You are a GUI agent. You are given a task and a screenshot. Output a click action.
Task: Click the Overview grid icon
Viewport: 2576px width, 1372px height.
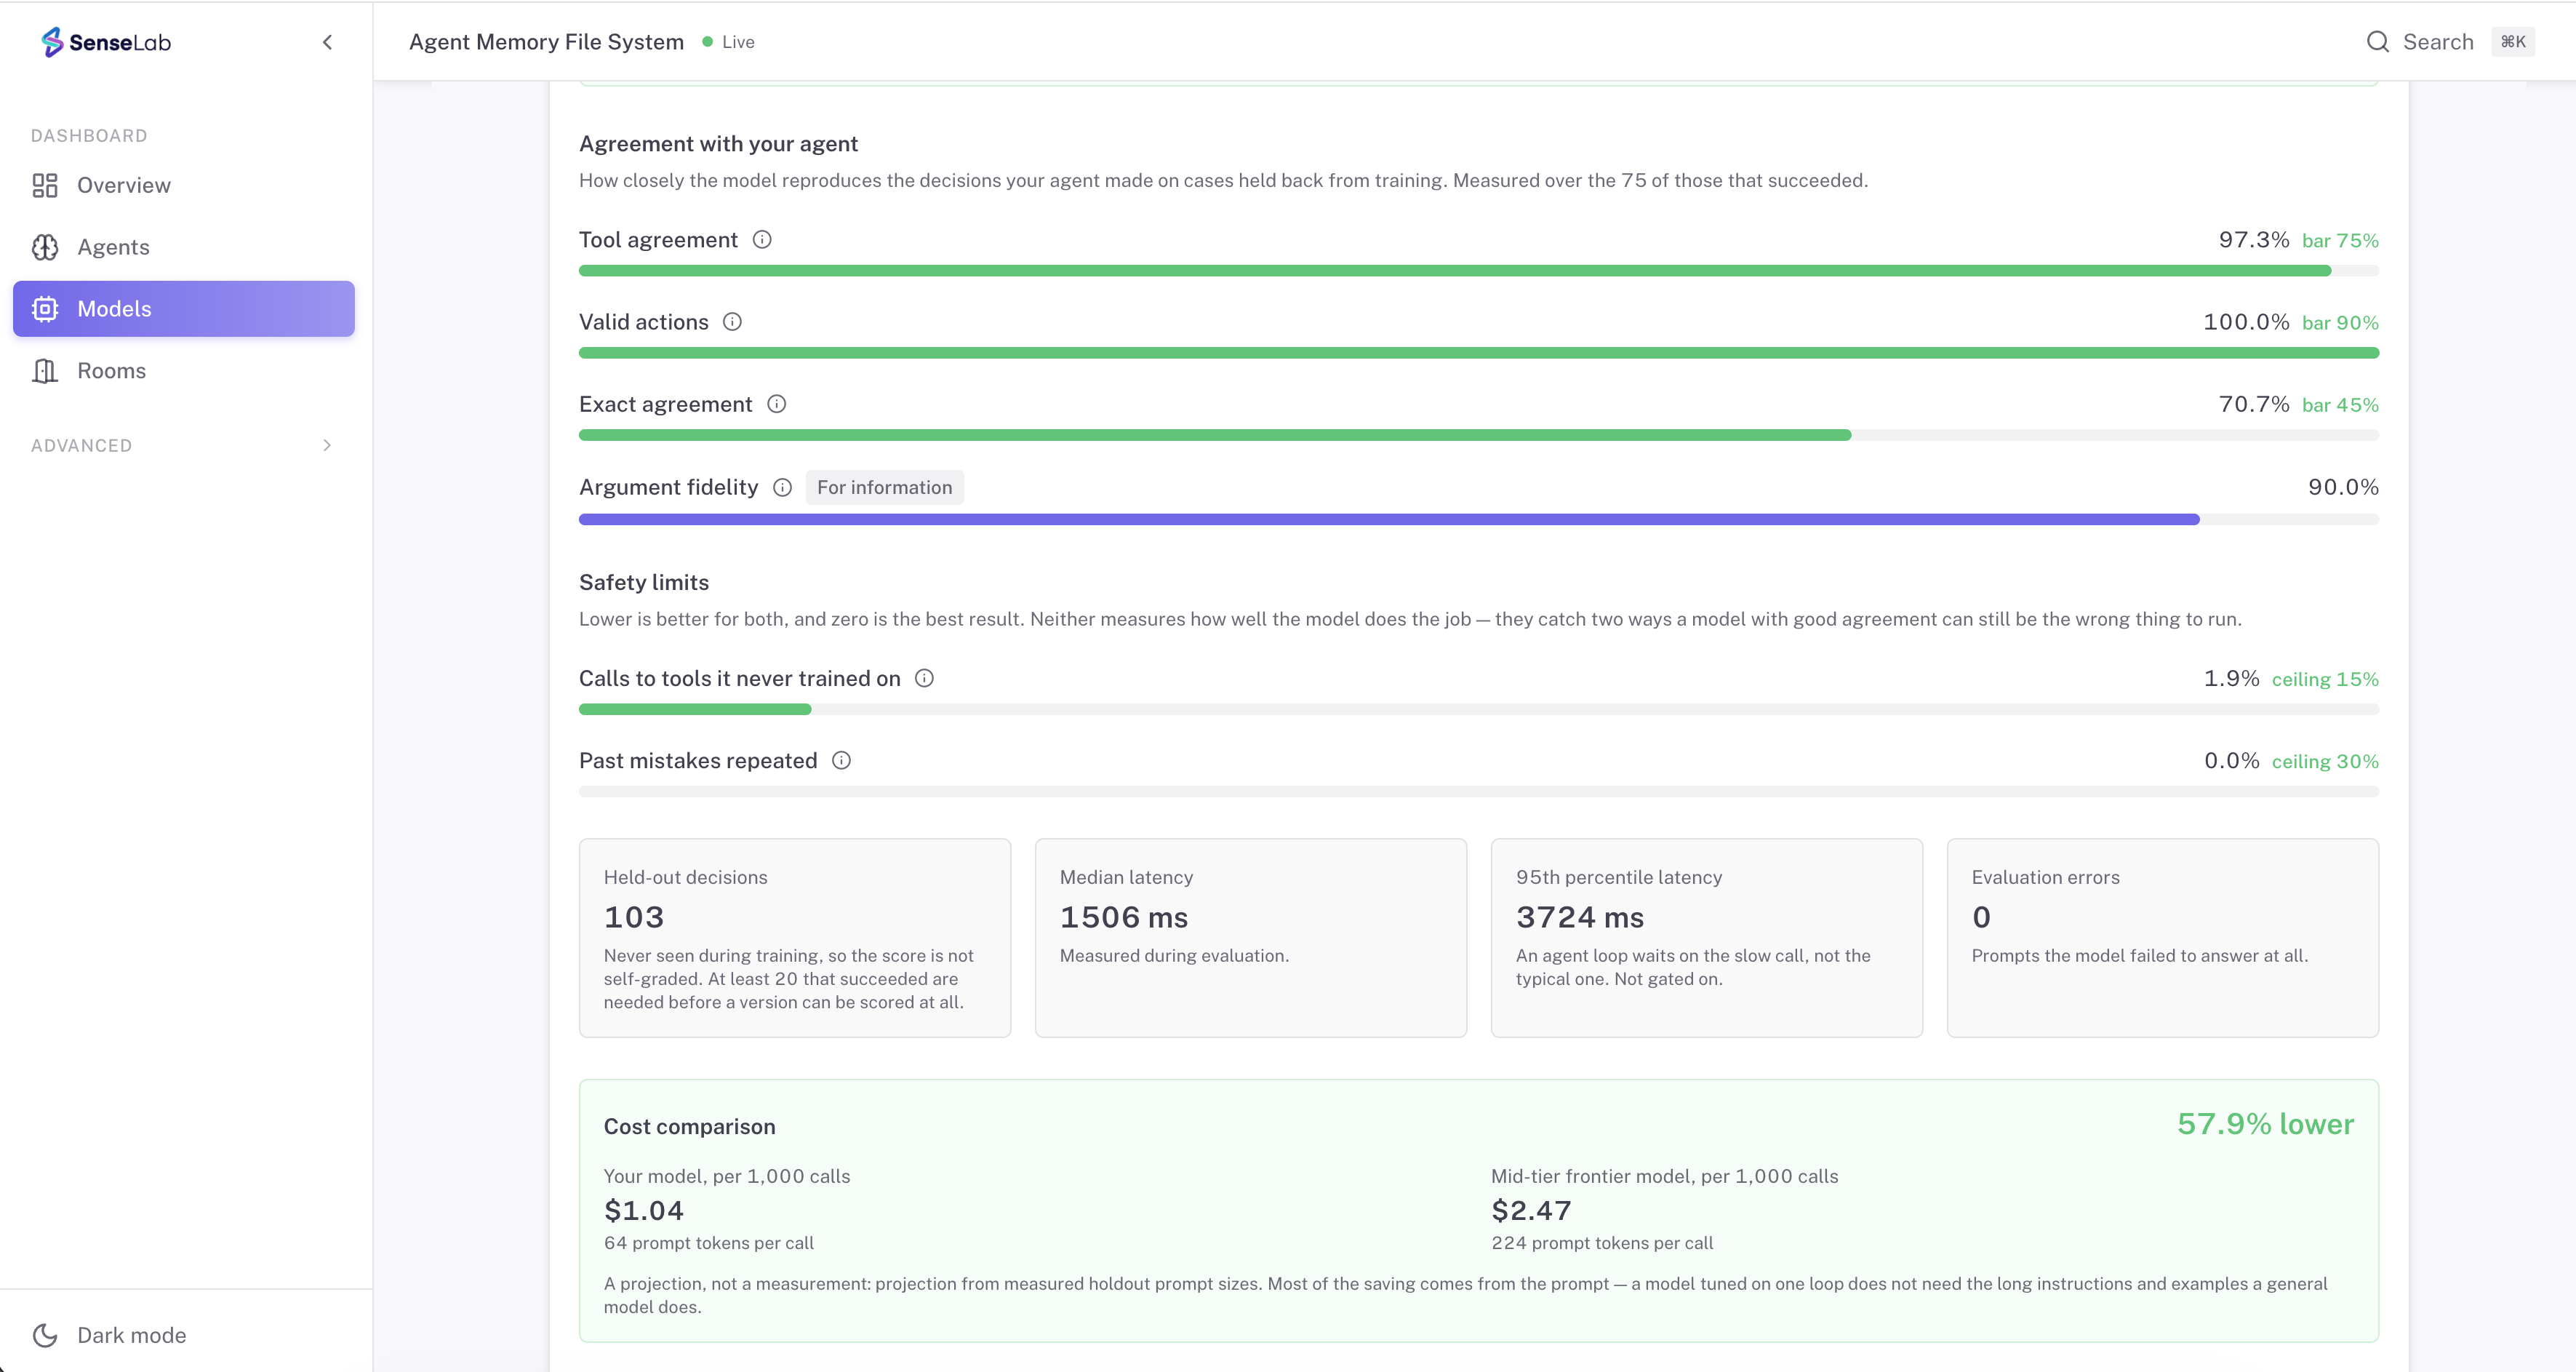[x=45, y=185]
